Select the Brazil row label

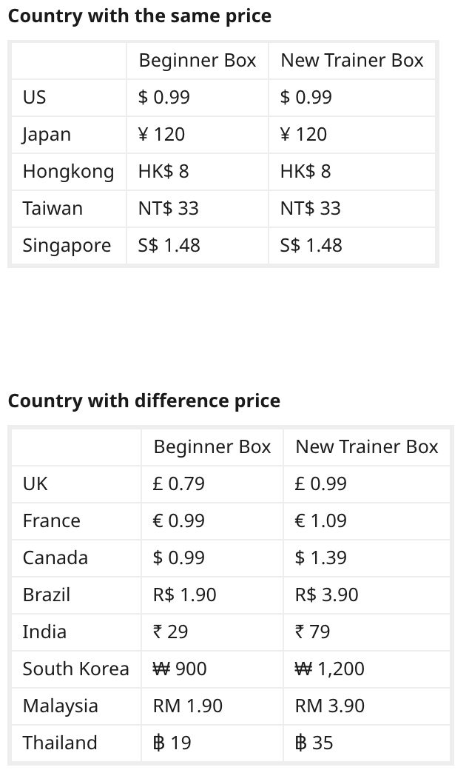(x=47, y=595)
